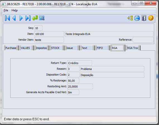Switch to the Impostos tab
This screenshot has width=159, height=125.
coord(41,48)
